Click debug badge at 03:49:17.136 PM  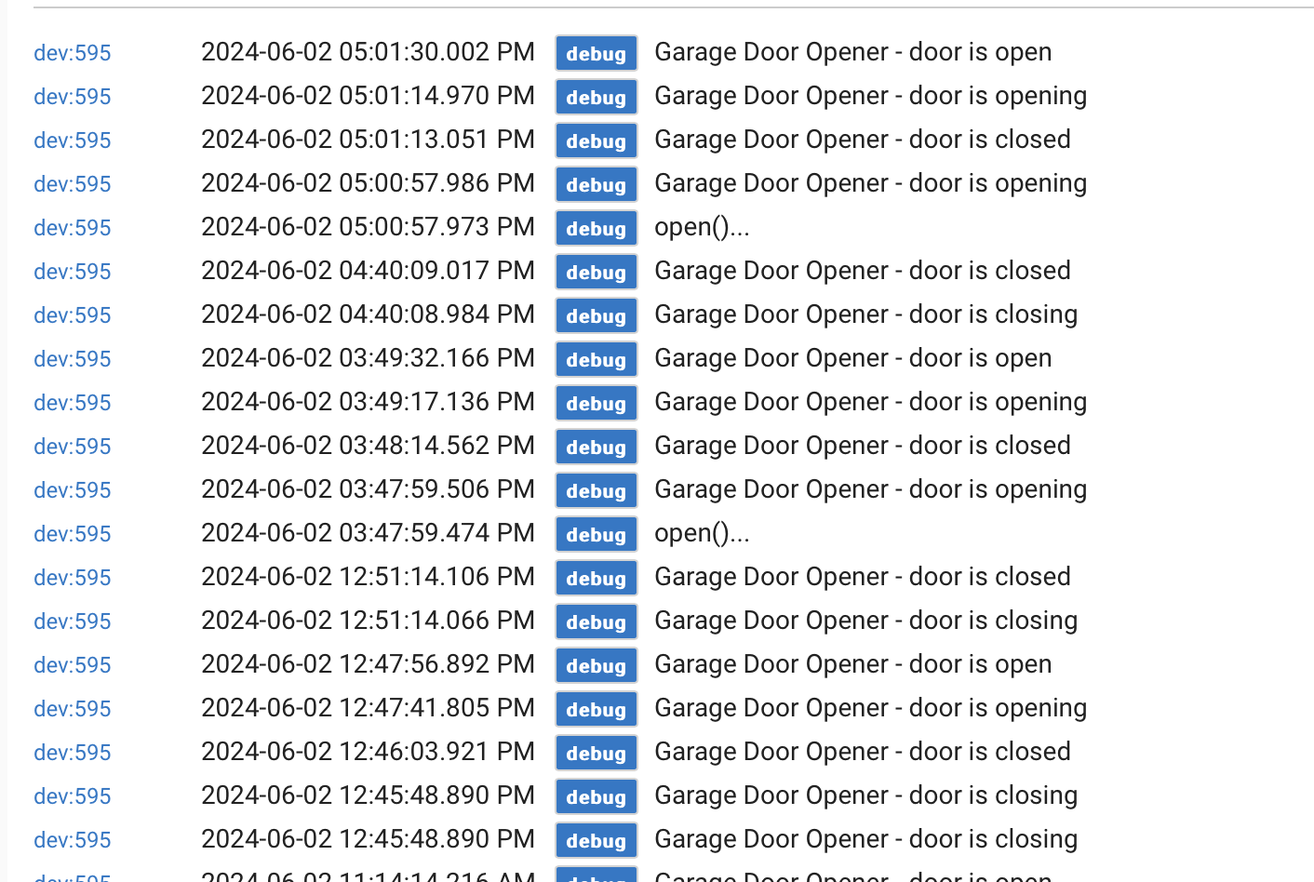(x=597, y=404)
